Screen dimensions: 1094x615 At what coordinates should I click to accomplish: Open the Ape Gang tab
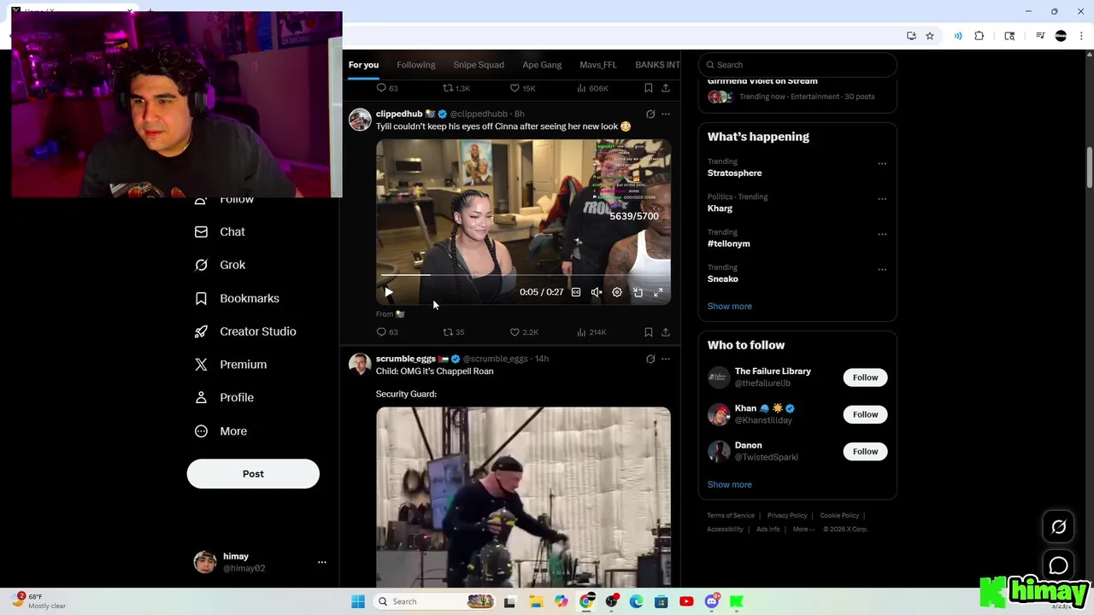point(542,65)
